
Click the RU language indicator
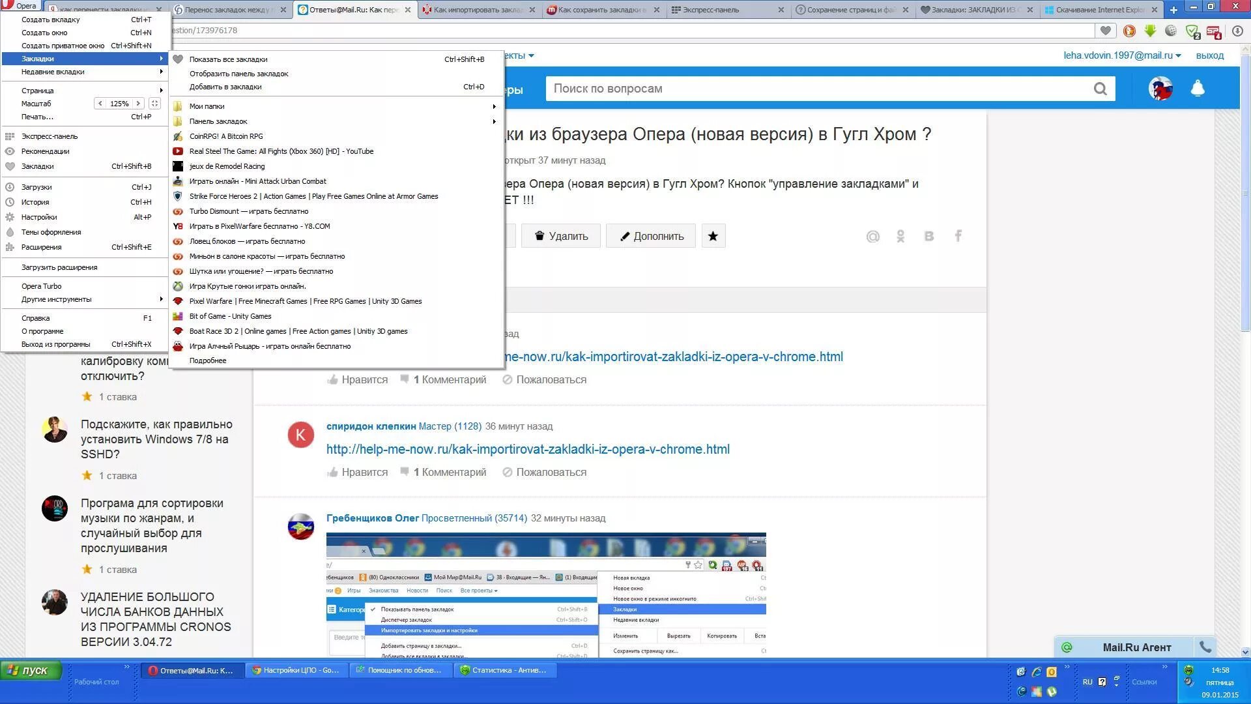click(x=1087, y=682)
